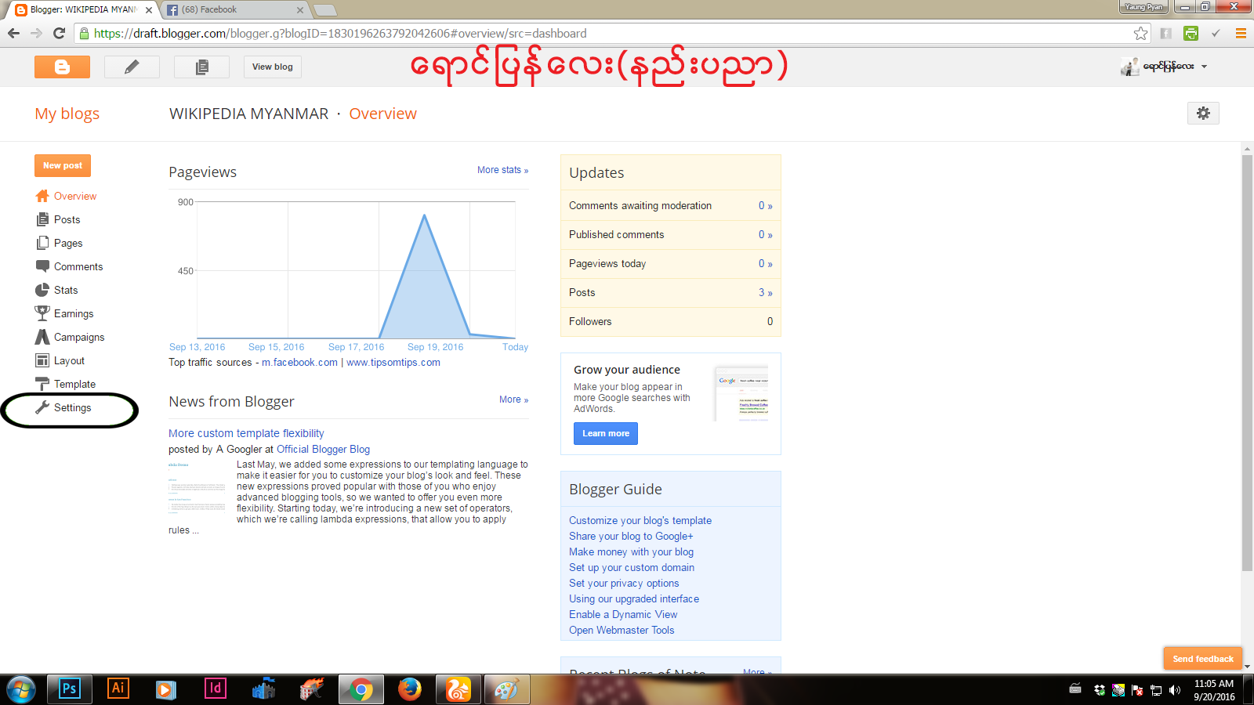Open the www.tipsomtips.com traffic source link
Screen dimensions: 1254x705
click(393, 363)
